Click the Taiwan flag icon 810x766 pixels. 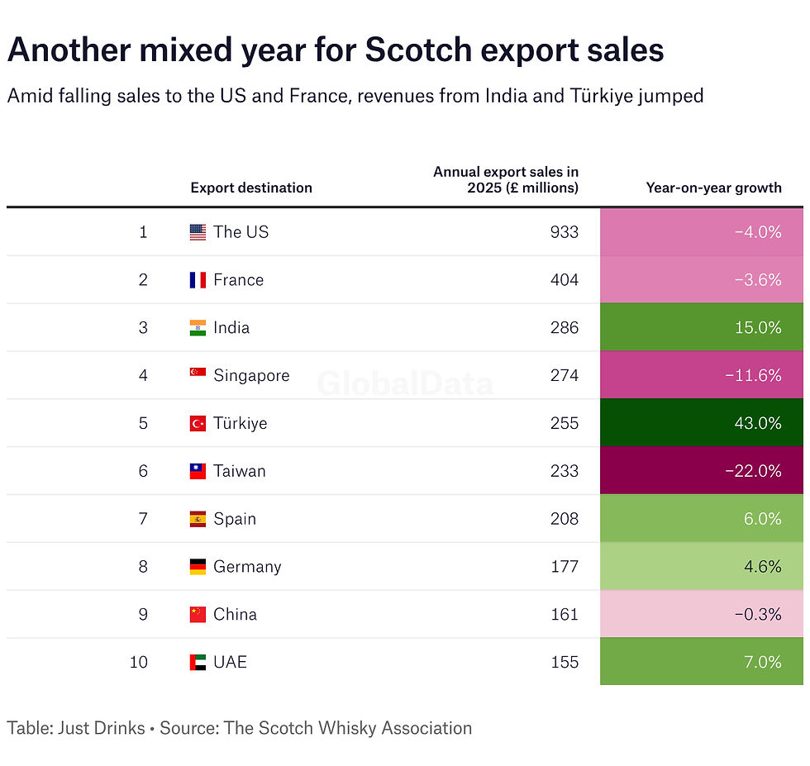[198, 471]
